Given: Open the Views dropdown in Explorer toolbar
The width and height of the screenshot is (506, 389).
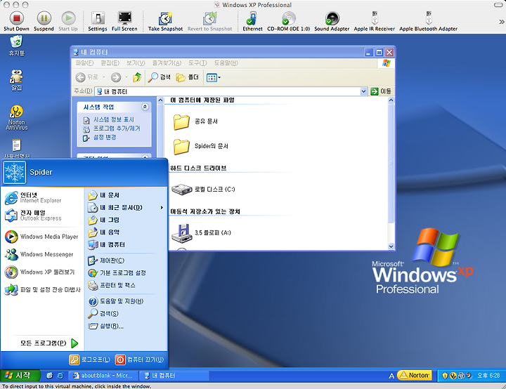Looking at the screenshot, I should click(214, 77).
